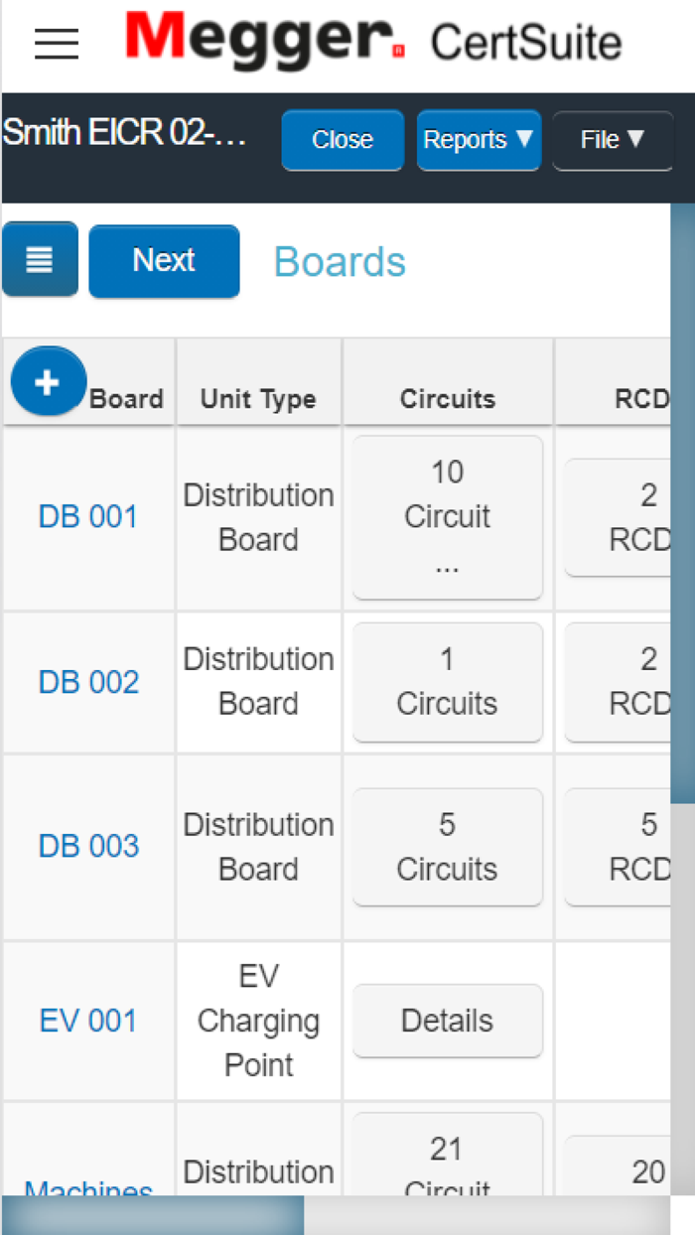Open the EV 001 board record

coord(87,1020)
